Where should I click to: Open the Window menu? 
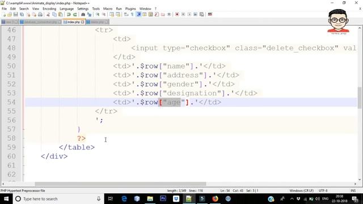click(145, 8)
